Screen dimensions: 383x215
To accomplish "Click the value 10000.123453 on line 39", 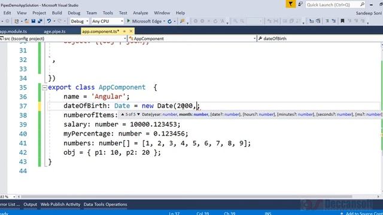I will pyautogui.click(x=153, y=124).
